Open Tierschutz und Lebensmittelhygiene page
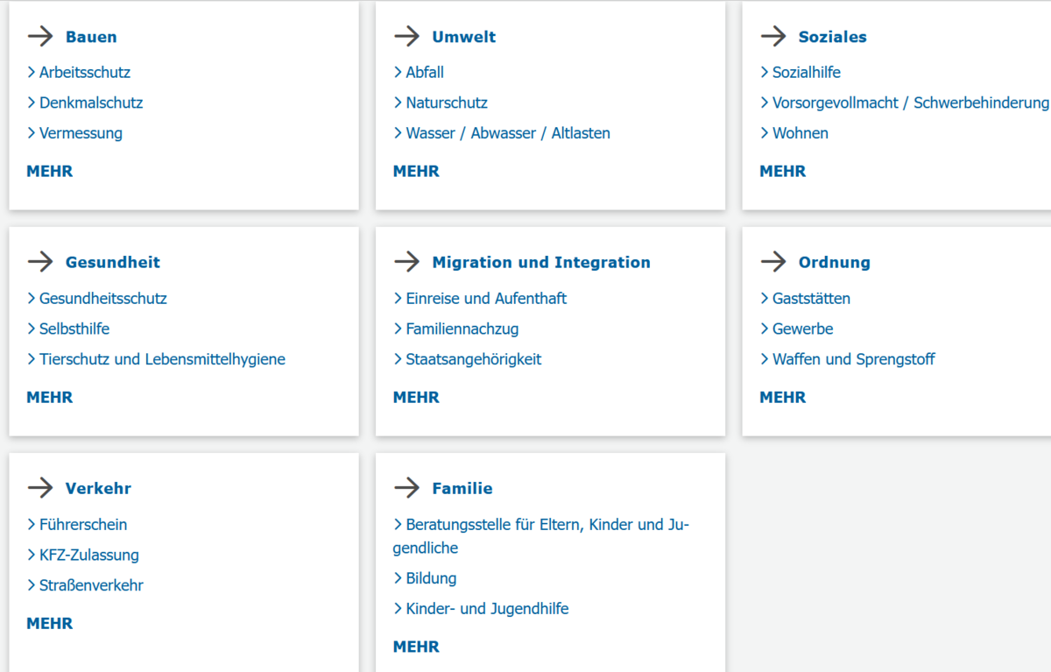Viewport: 1051px width, 672px height. [162, 360]
